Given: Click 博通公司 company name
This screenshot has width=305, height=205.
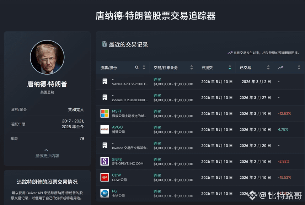Looking at the screenshot, I should 118,132.
